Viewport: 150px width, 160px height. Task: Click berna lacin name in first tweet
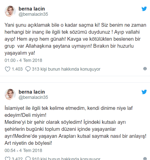[x=32, y=9]
